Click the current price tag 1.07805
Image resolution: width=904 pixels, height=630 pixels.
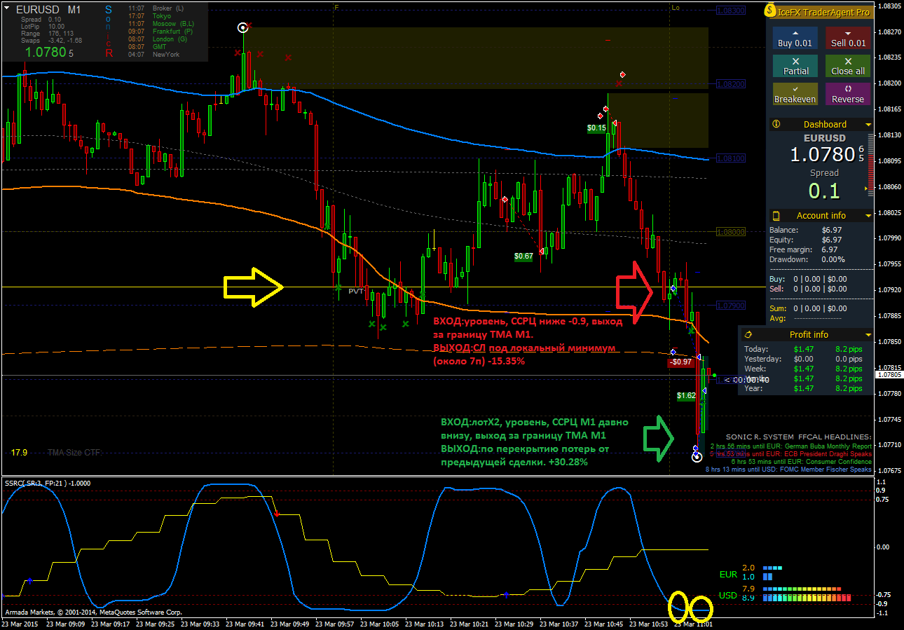[889, 375]
